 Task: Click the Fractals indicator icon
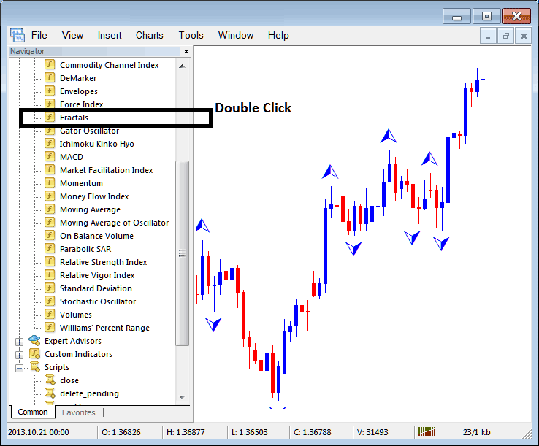point(50,118)
